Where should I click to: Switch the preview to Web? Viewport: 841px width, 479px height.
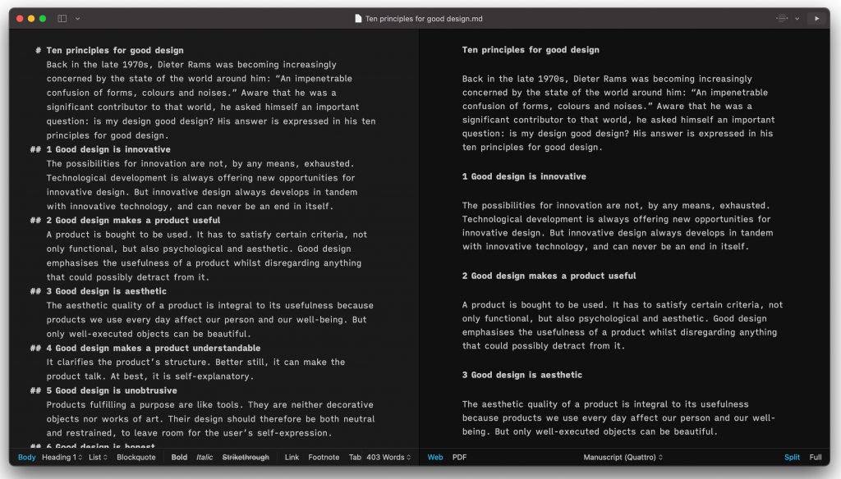435,457
